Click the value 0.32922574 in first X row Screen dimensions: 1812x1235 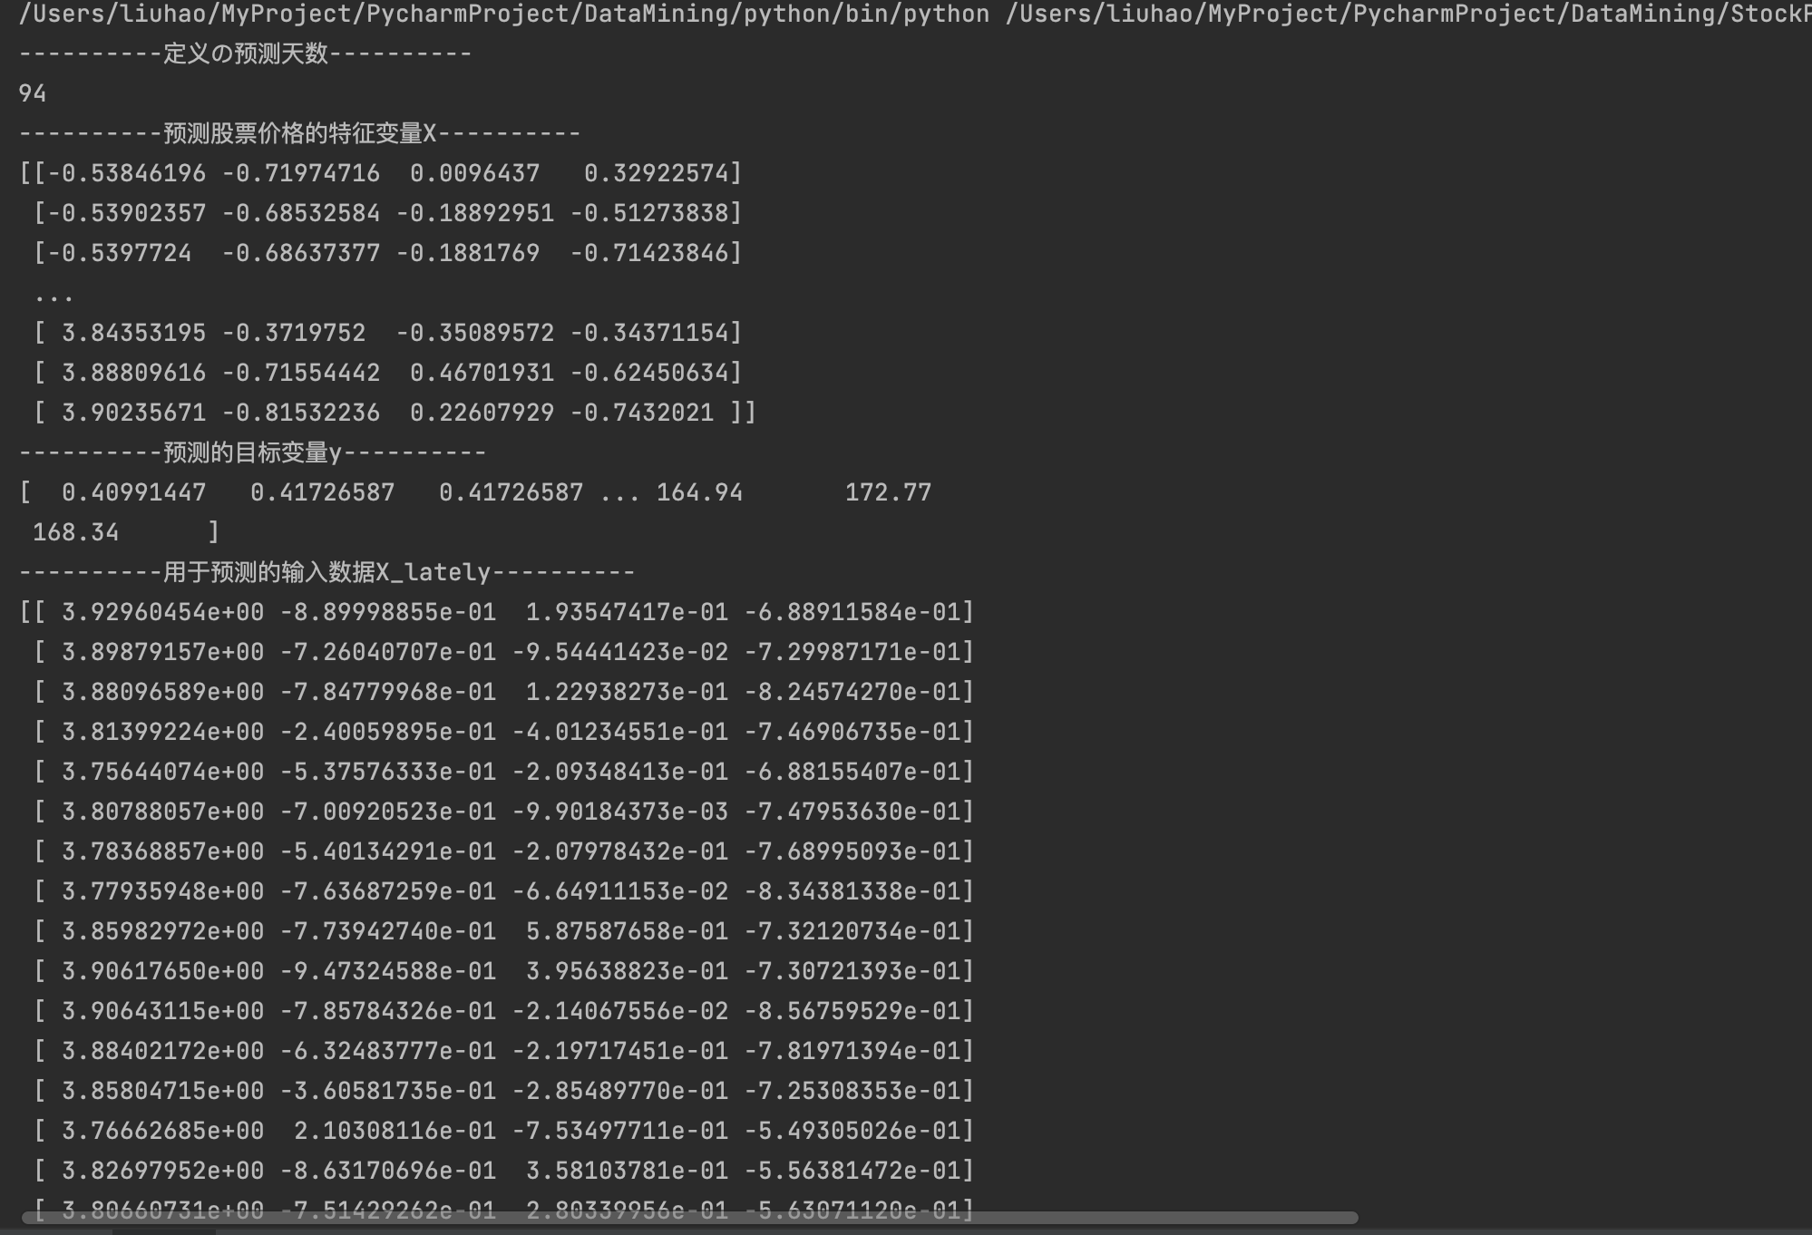tap(657, 173)
